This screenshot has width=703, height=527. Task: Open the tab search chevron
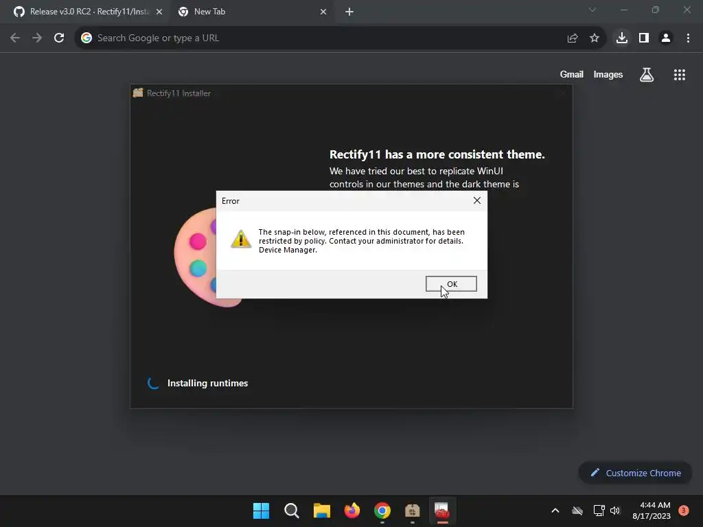(592, 10)
